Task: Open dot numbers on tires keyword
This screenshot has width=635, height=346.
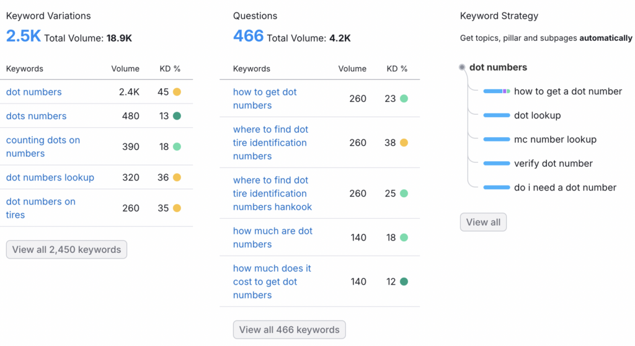Action: (x=40, y=208)
